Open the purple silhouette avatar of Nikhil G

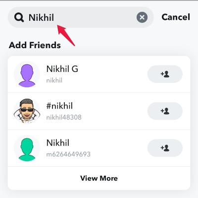[x=27, y=74]
